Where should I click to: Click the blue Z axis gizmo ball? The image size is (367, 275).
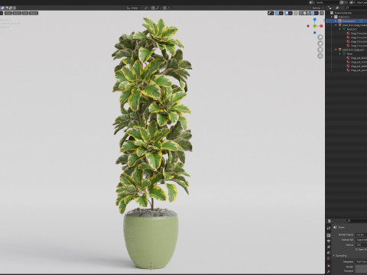(315, 19)
